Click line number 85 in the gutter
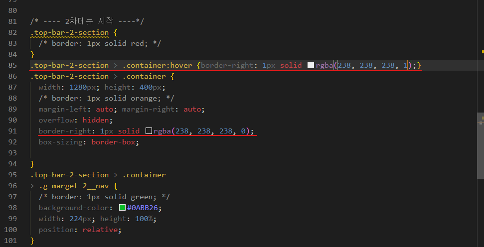The width and height of the screenshot is (484, 247). [x=12, y=65]
